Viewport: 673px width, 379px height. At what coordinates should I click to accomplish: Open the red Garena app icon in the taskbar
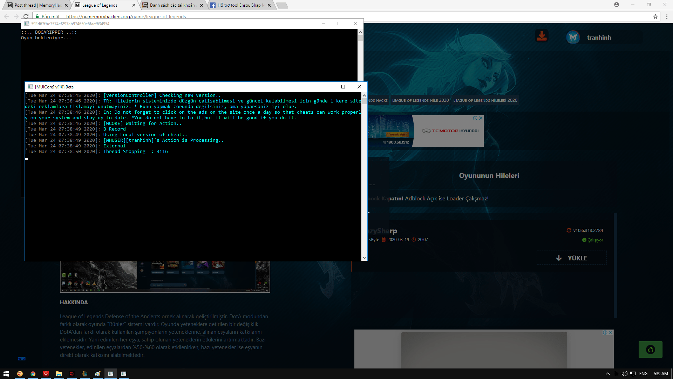click(46, 374)
